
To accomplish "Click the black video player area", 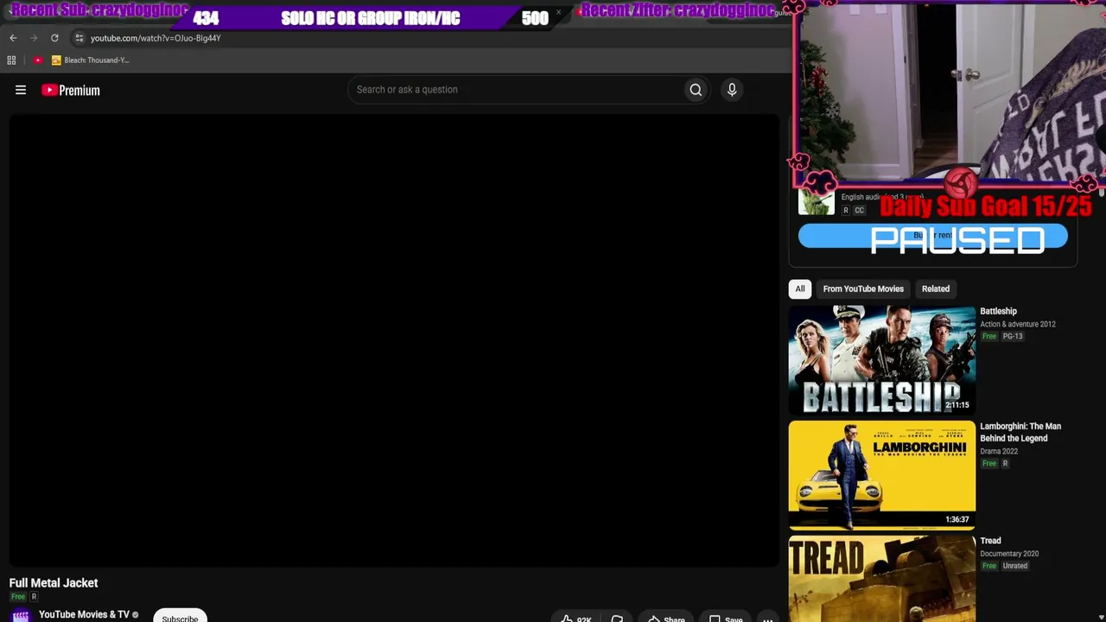I will click(x=394, y=340).
